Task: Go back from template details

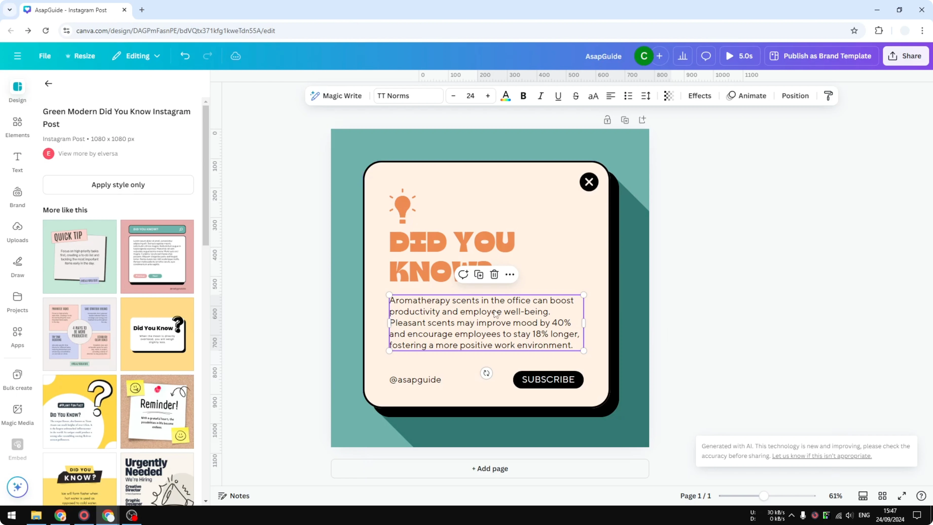Action: pyautogui.click(x=48, y=83)
